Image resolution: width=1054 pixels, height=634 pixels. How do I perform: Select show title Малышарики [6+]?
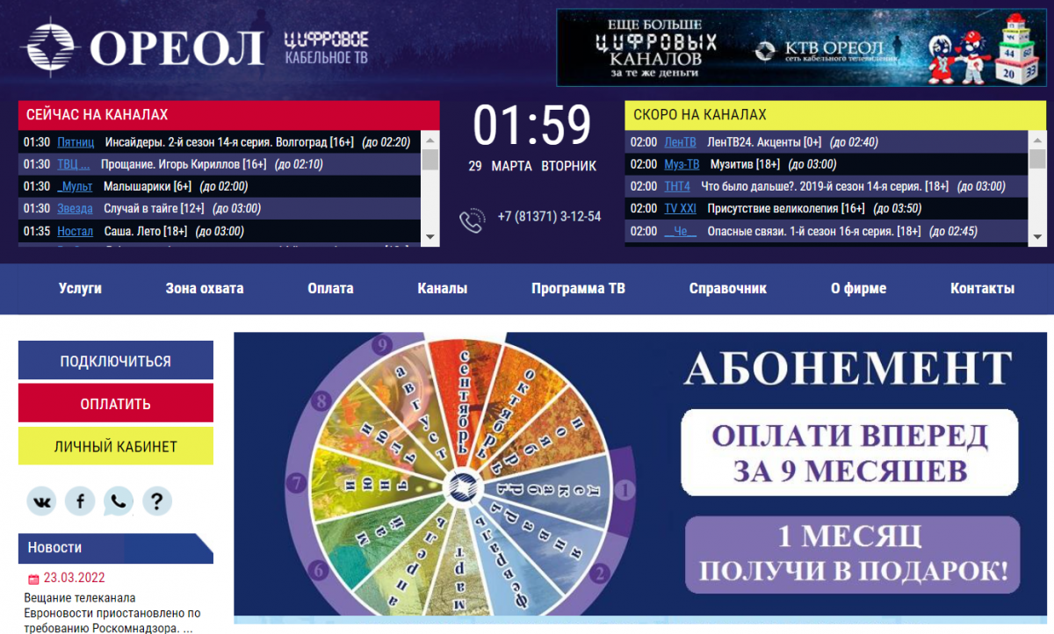[148, 186]
